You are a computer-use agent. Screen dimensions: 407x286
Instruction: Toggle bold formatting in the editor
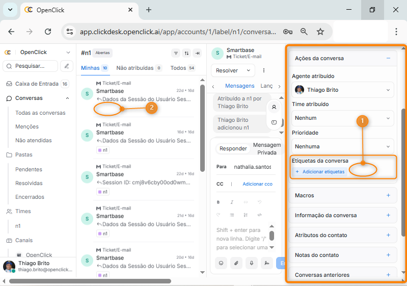(219, 202)
